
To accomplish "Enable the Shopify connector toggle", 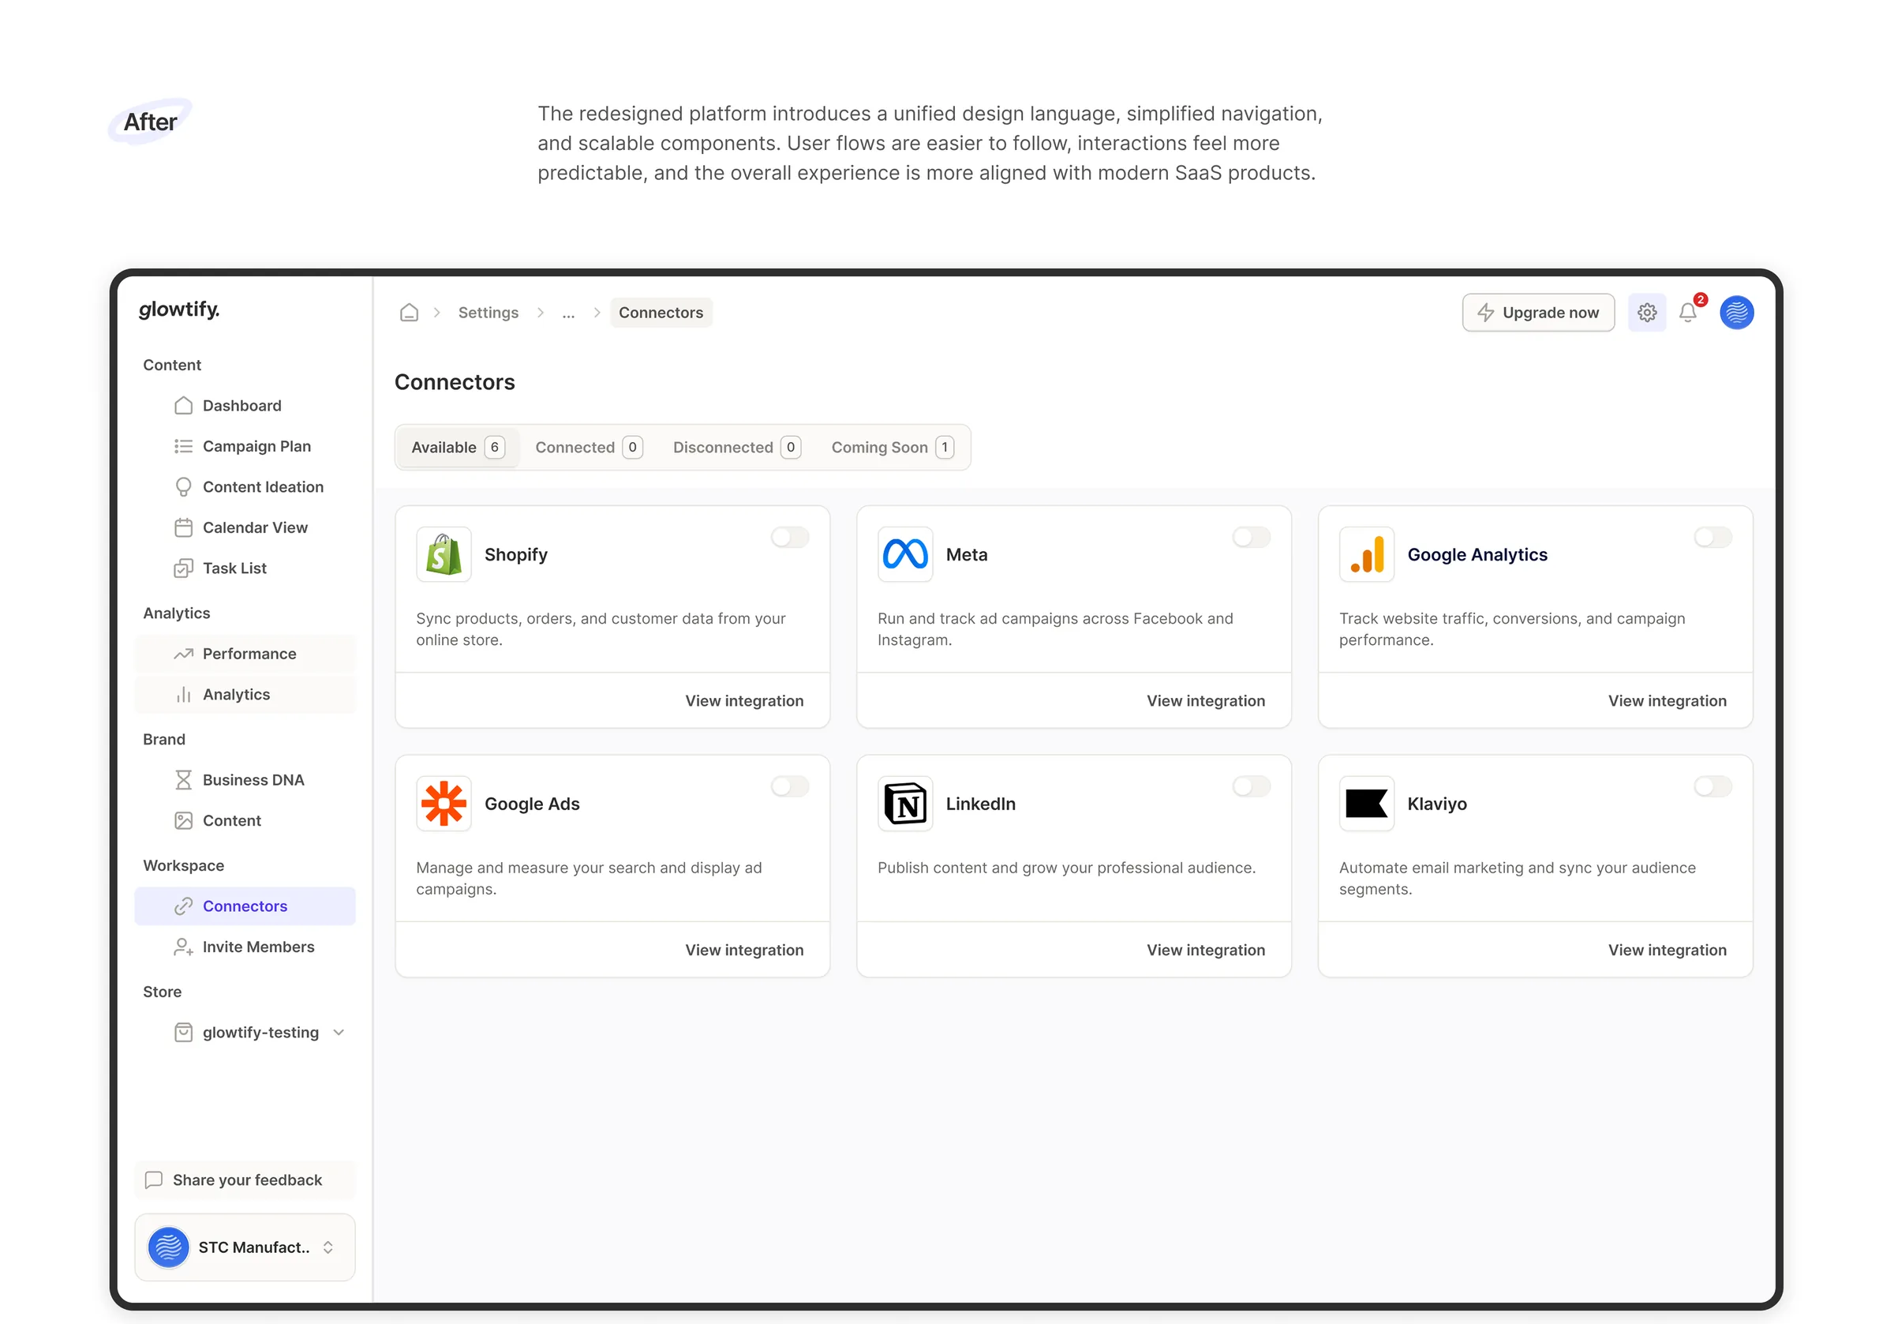I will 790,538.
